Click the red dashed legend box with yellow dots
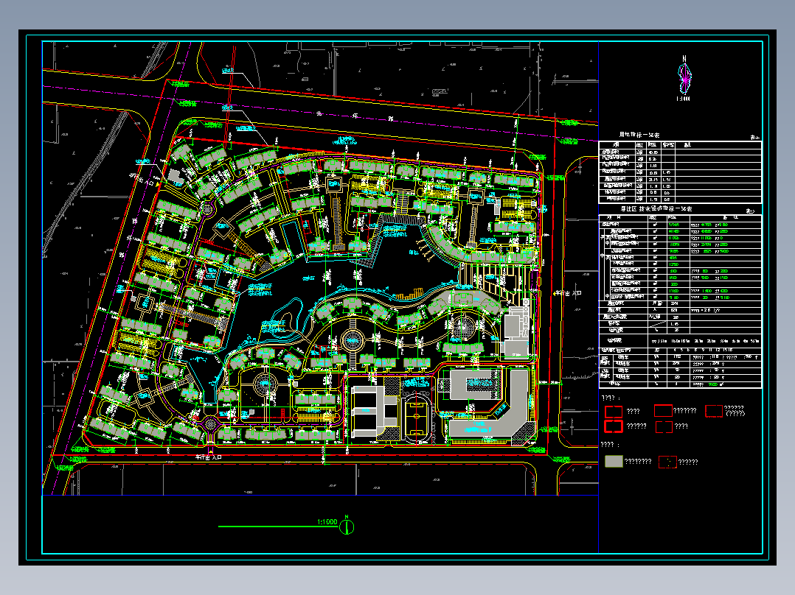This screenshot has width=795, height=595. (667, 462)
